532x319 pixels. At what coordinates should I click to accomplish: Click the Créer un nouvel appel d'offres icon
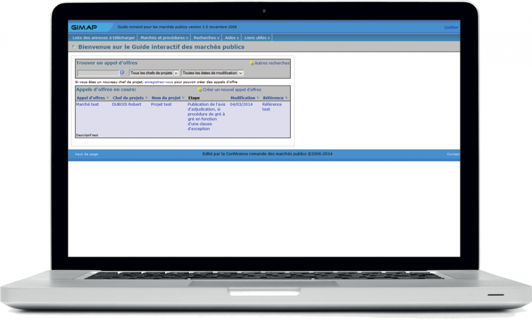tap(199, 90)
